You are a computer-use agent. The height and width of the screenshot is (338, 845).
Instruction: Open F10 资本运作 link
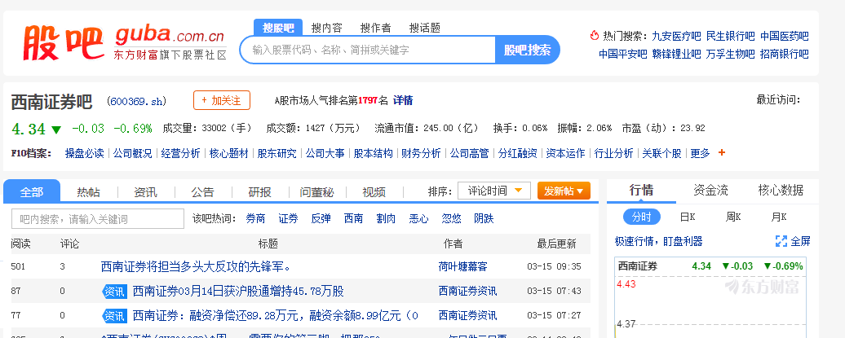(566, 153)
